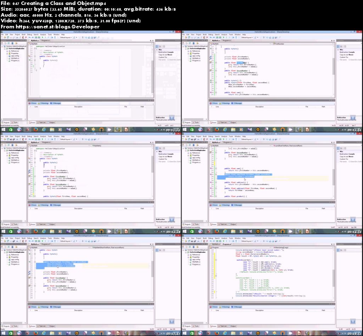Open the Build menu in the 00:01:32 frame
The image size is (363, 336).
[23, 34]
